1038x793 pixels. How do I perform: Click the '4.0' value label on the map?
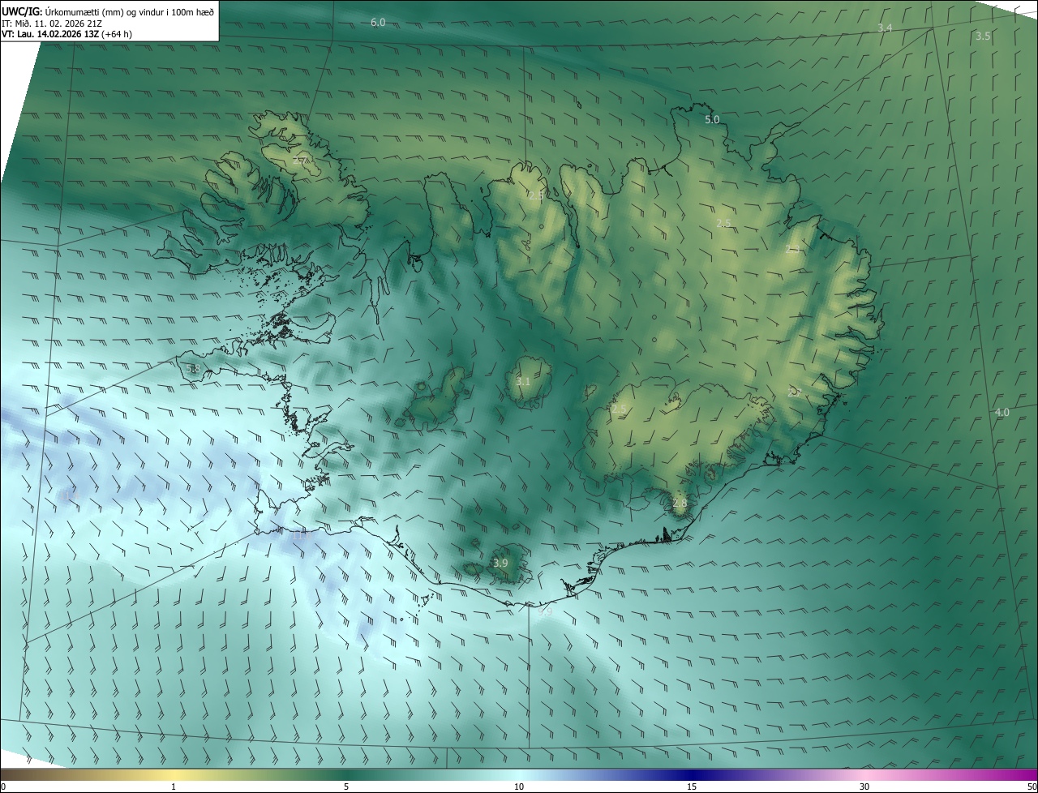pyautogui.click(x=1002, y=413)
